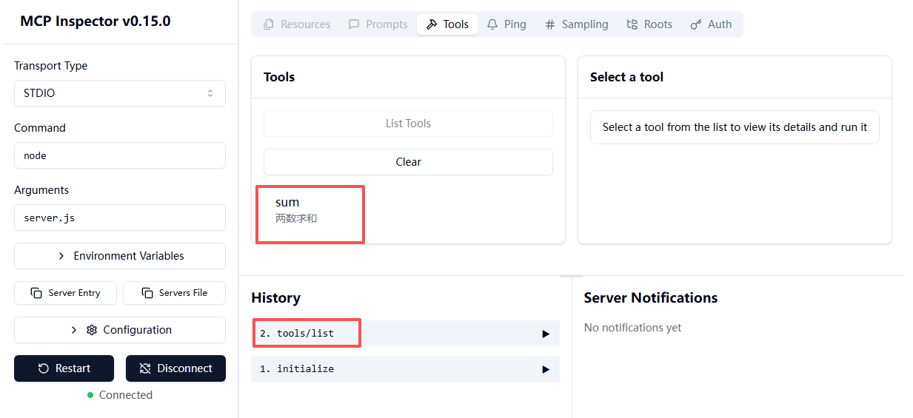913x418 pixels.
Task: Copy Servers File to clipboard
Action: pos(174,293)
